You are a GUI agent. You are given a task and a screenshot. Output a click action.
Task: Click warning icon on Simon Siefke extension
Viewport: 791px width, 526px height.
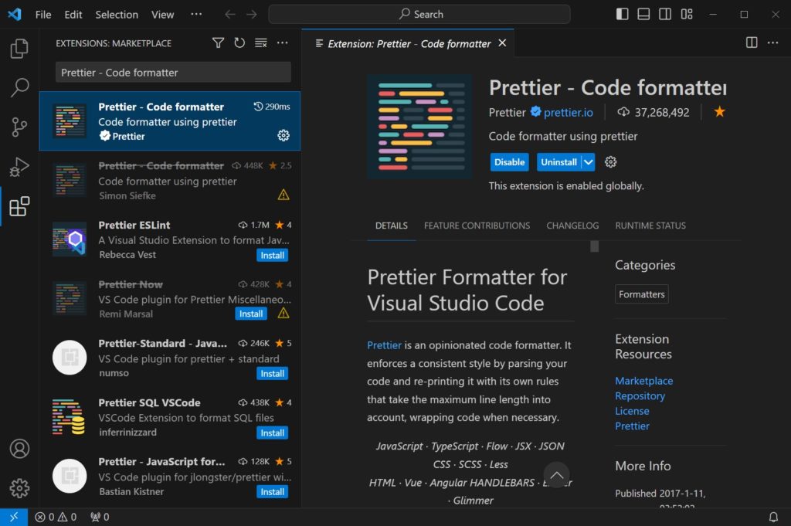[283, 195]
